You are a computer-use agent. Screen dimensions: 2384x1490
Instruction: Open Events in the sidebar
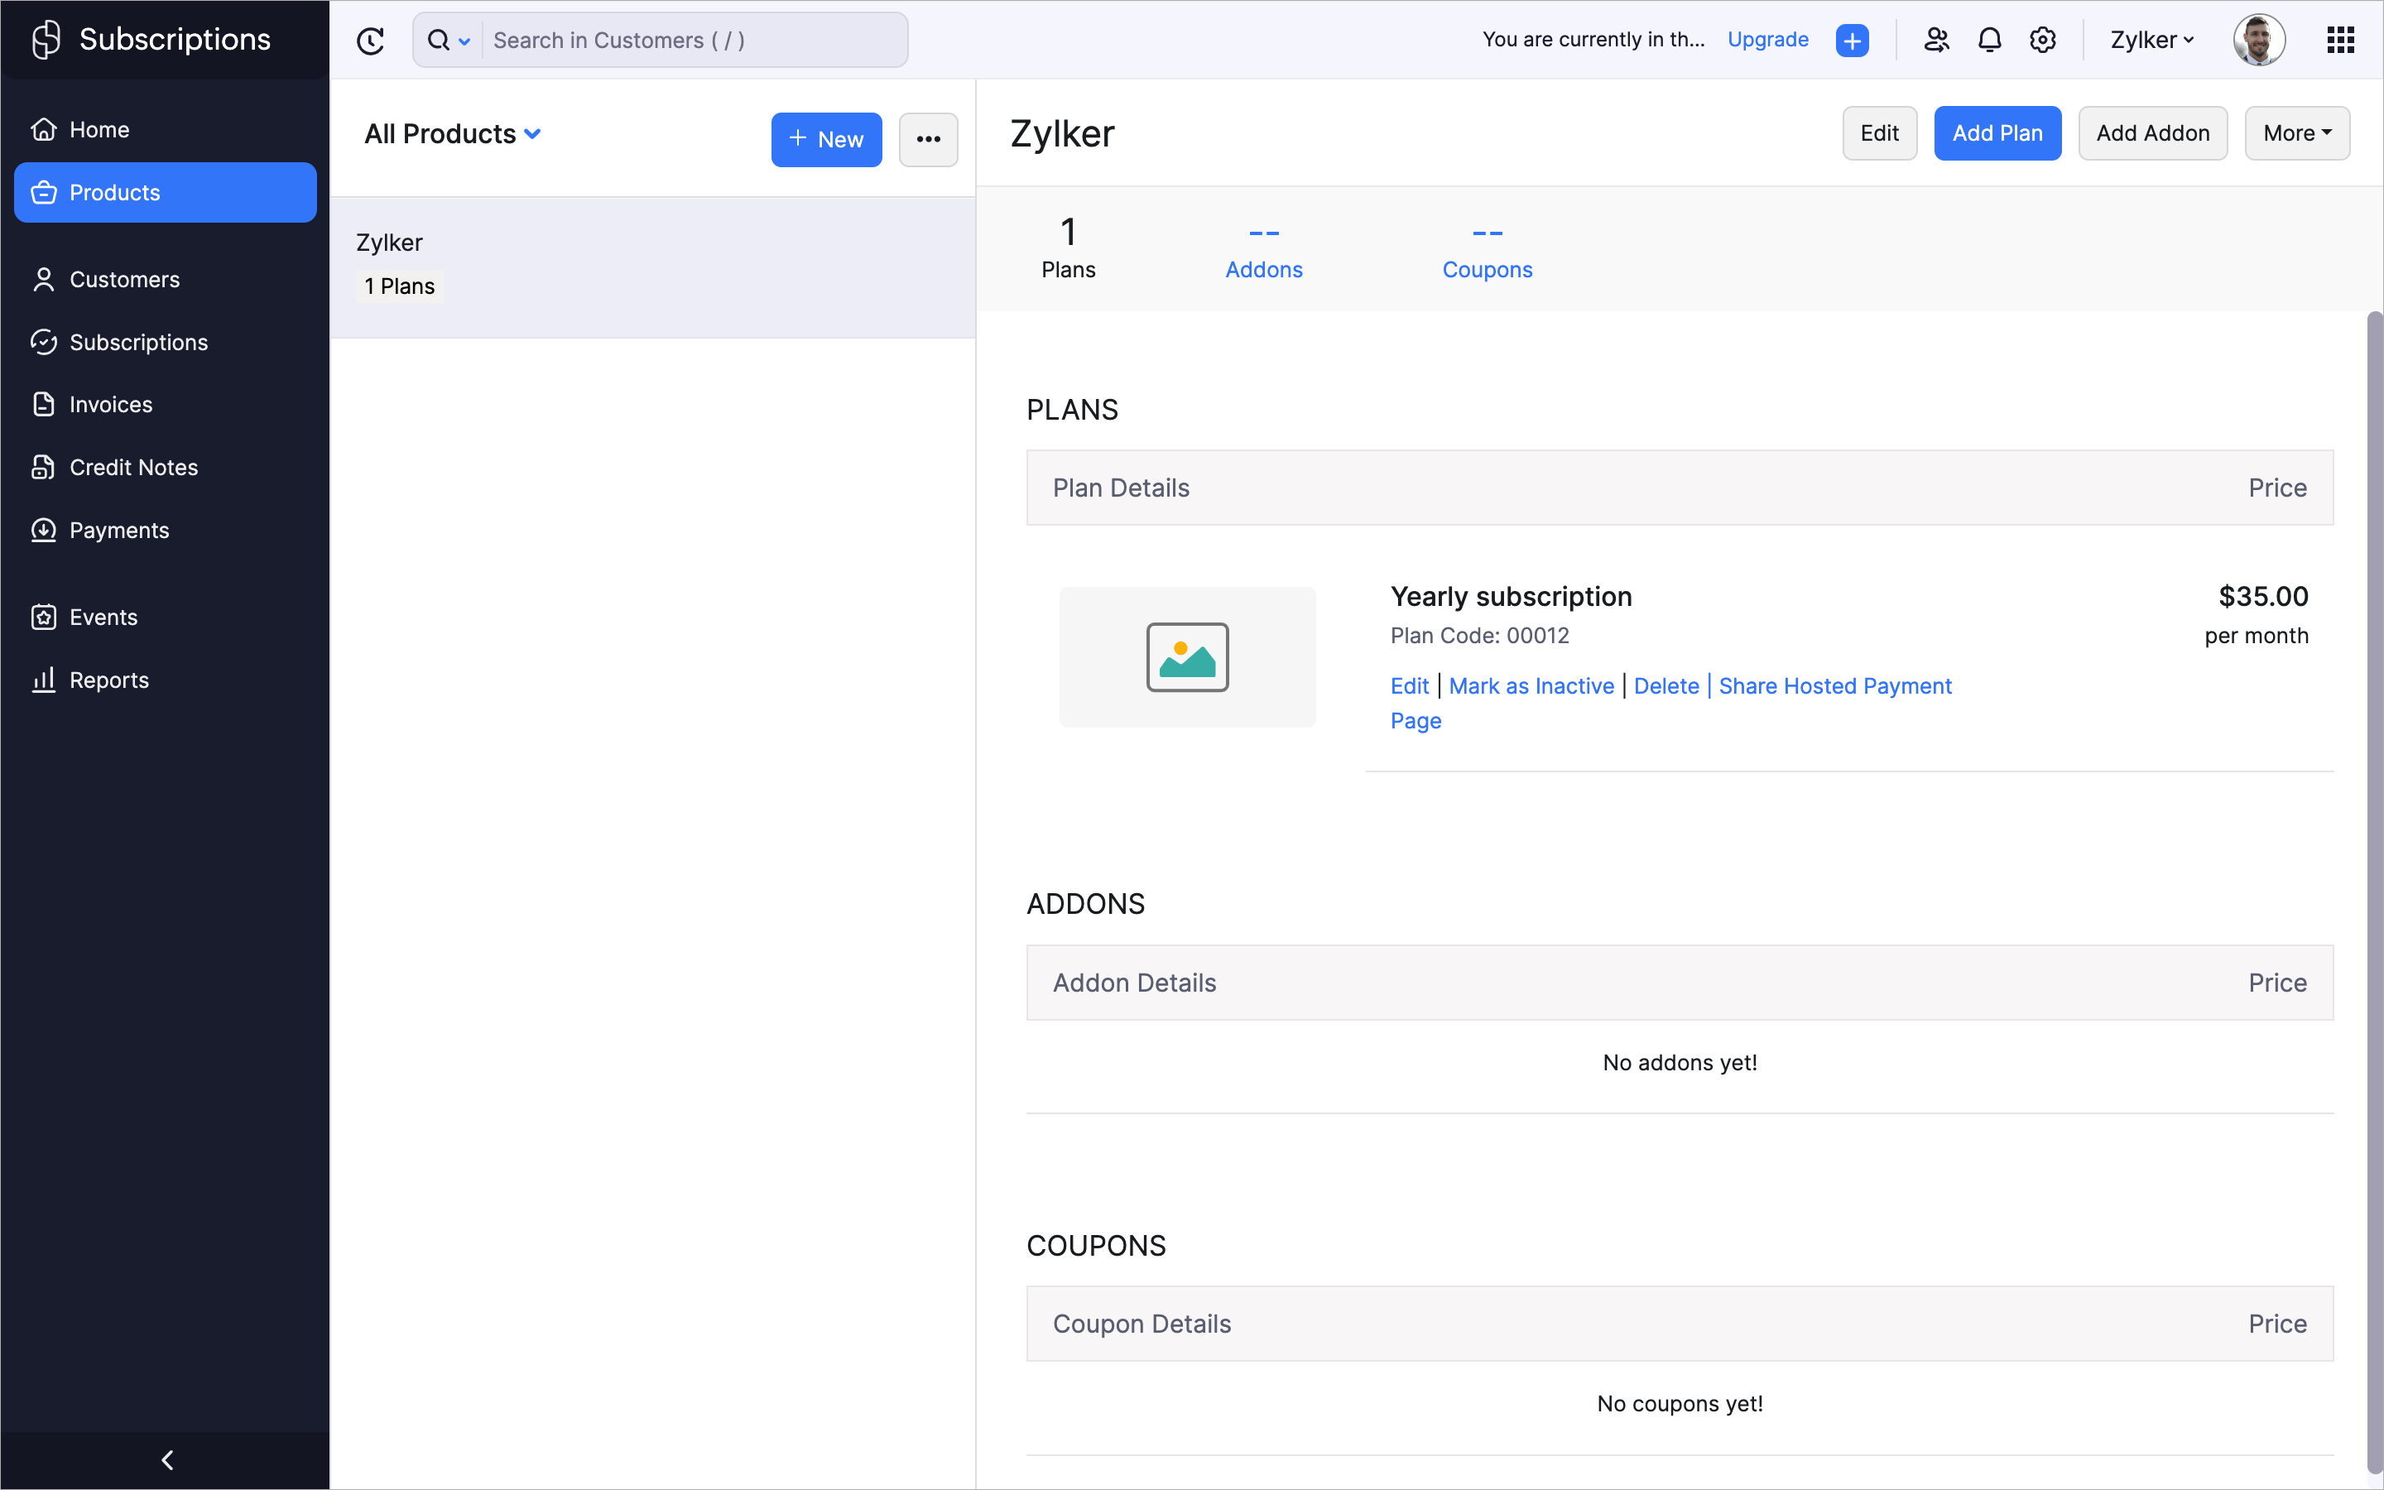tap(165, 617)
